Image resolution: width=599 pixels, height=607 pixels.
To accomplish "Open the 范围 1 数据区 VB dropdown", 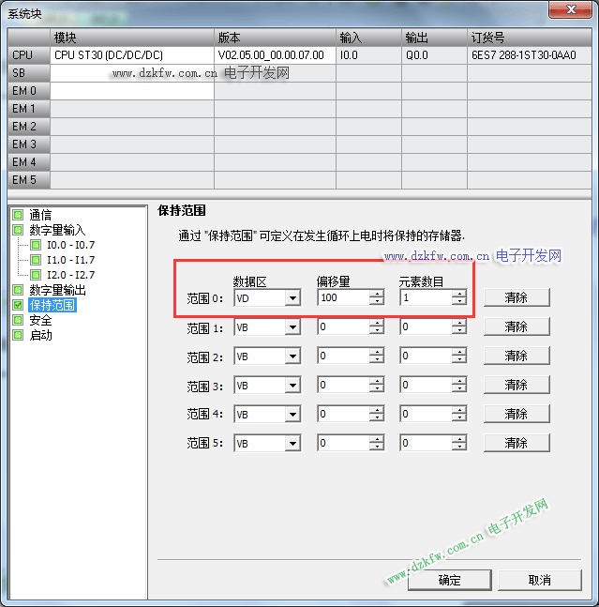I will pos(292,327).
